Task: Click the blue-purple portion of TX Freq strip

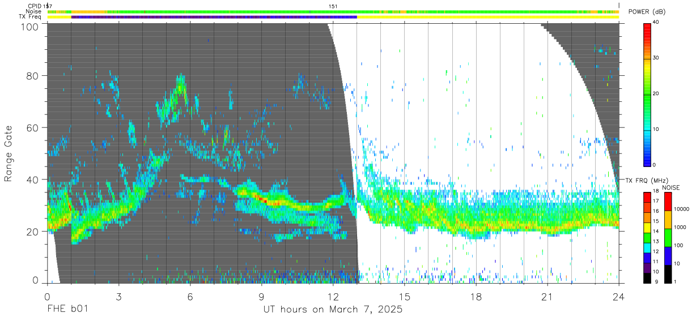Action: coord(214,17)
